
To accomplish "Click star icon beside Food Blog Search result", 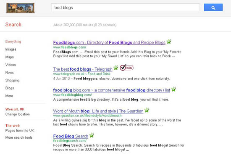I will coord(92,135).
